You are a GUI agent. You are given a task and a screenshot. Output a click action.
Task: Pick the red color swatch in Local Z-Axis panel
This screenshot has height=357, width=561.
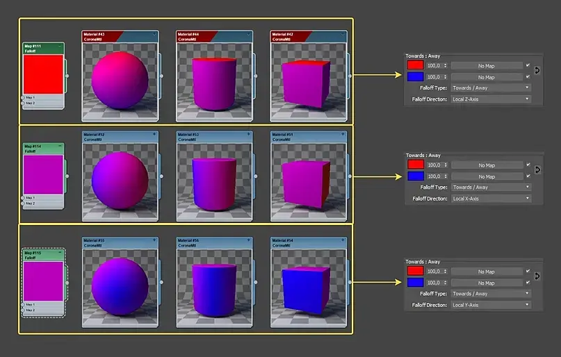[416, 65]
